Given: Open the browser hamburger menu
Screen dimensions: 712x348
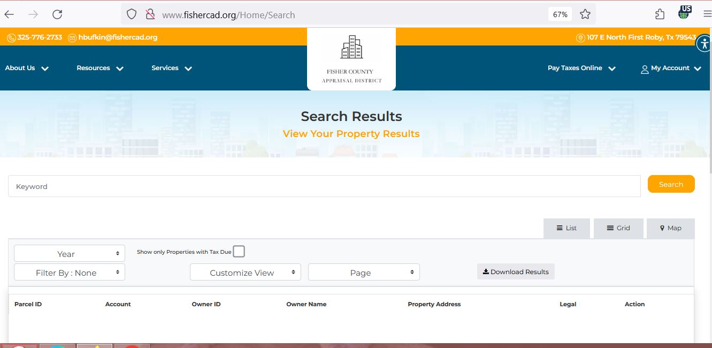Looking at the screenshot, I should 707,14.
